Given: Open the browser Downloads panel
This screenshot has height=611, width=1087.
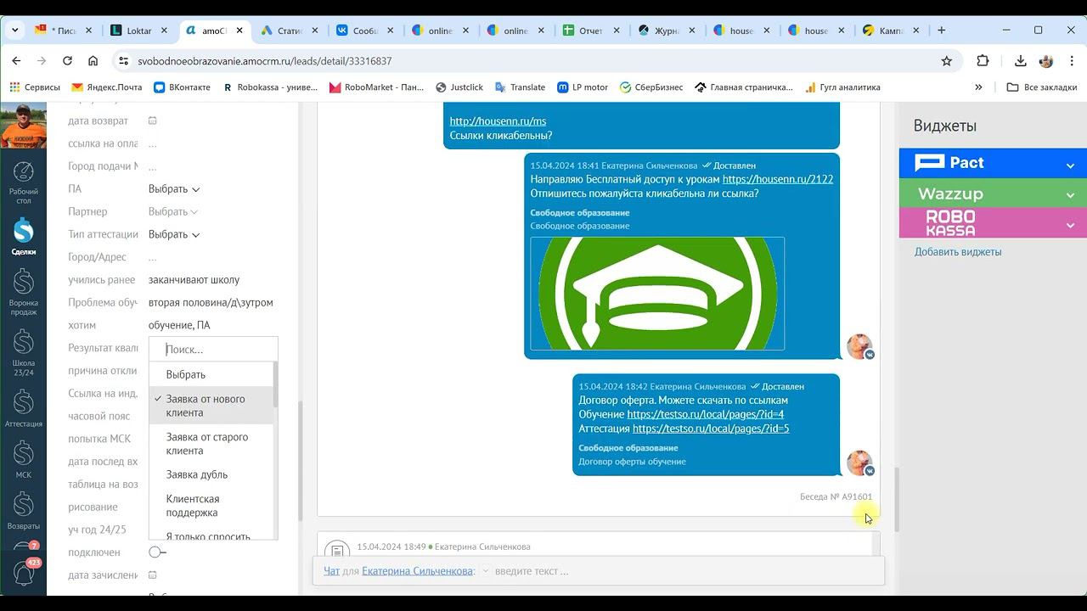Looking at the screenshot, I should 1021,61.
